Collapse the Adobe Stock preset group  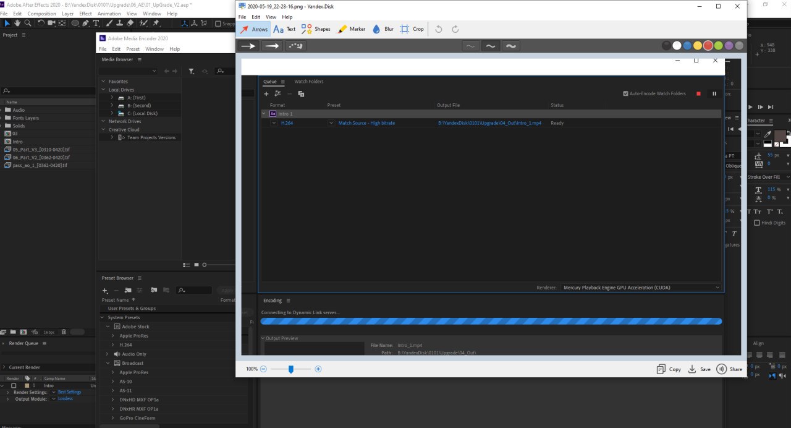(108, 327)
